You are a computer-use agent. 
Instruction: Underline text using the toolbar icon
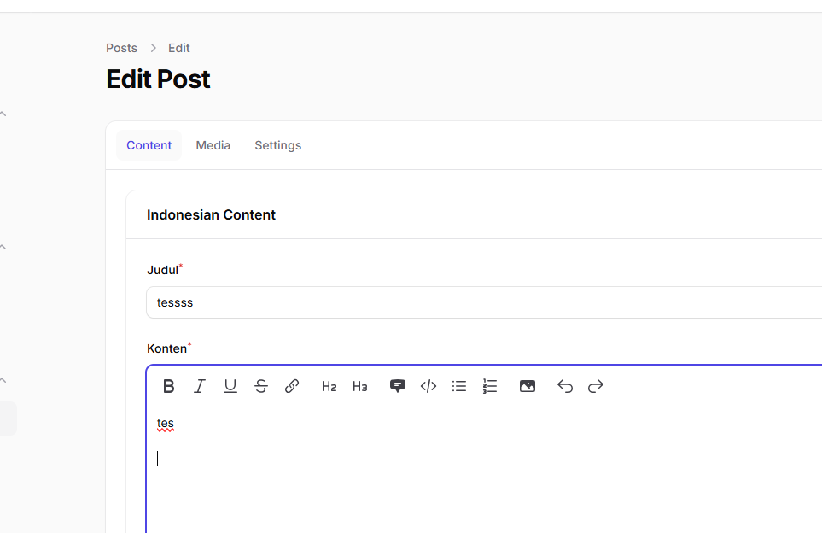click(230, 386)
